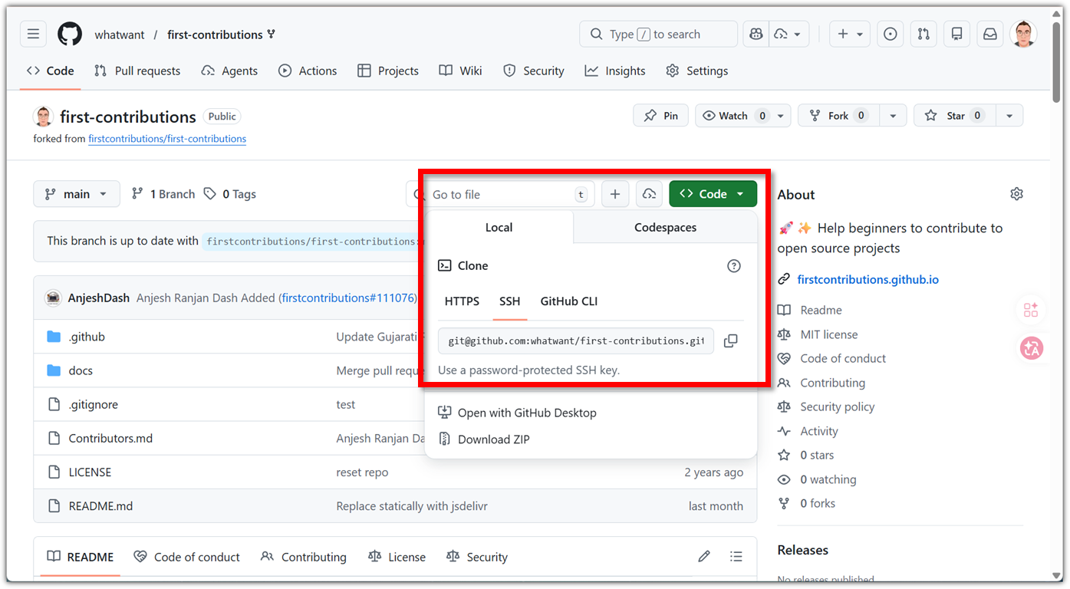Click the add file plus button

coord(615,194)
